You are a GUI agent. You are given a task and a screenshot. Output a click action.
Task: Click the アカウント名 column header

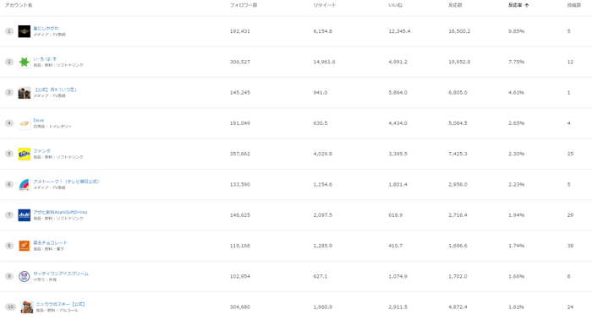click(x=18, y=5)
